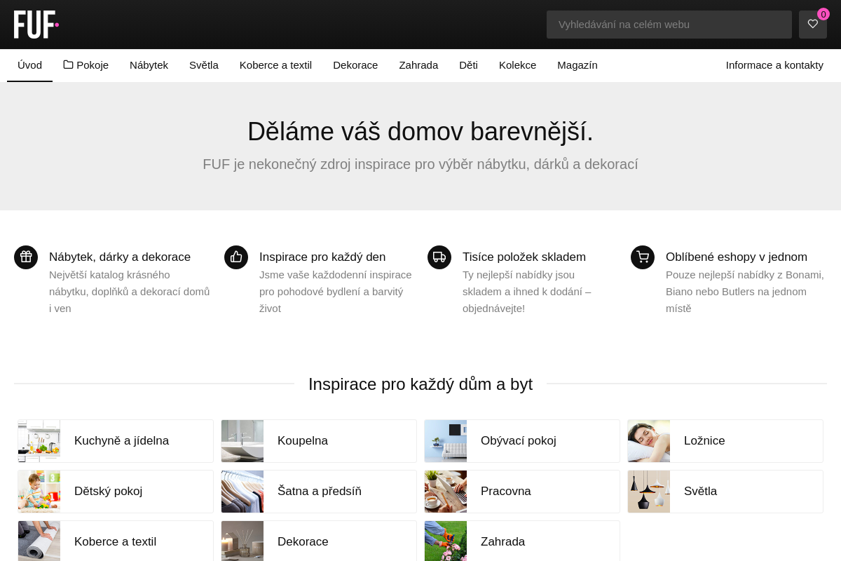This screenshot has height=561, width=841.
Task: Open the Kuchyně a jídelna category
Action: coord(121,441)
